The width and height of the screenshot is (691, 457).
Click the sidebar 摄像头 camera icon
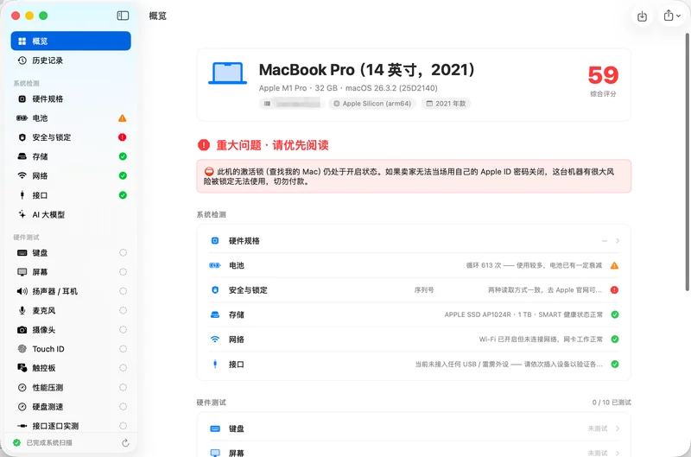[x=22, y=330]
